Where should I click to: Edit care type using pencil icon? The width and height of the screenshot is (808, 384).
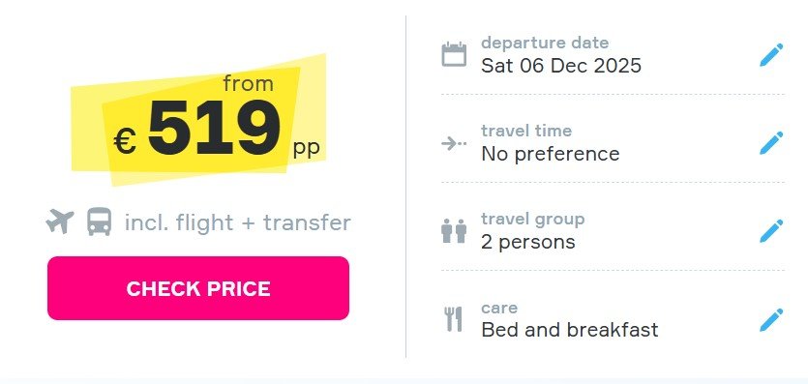point(771,319)
